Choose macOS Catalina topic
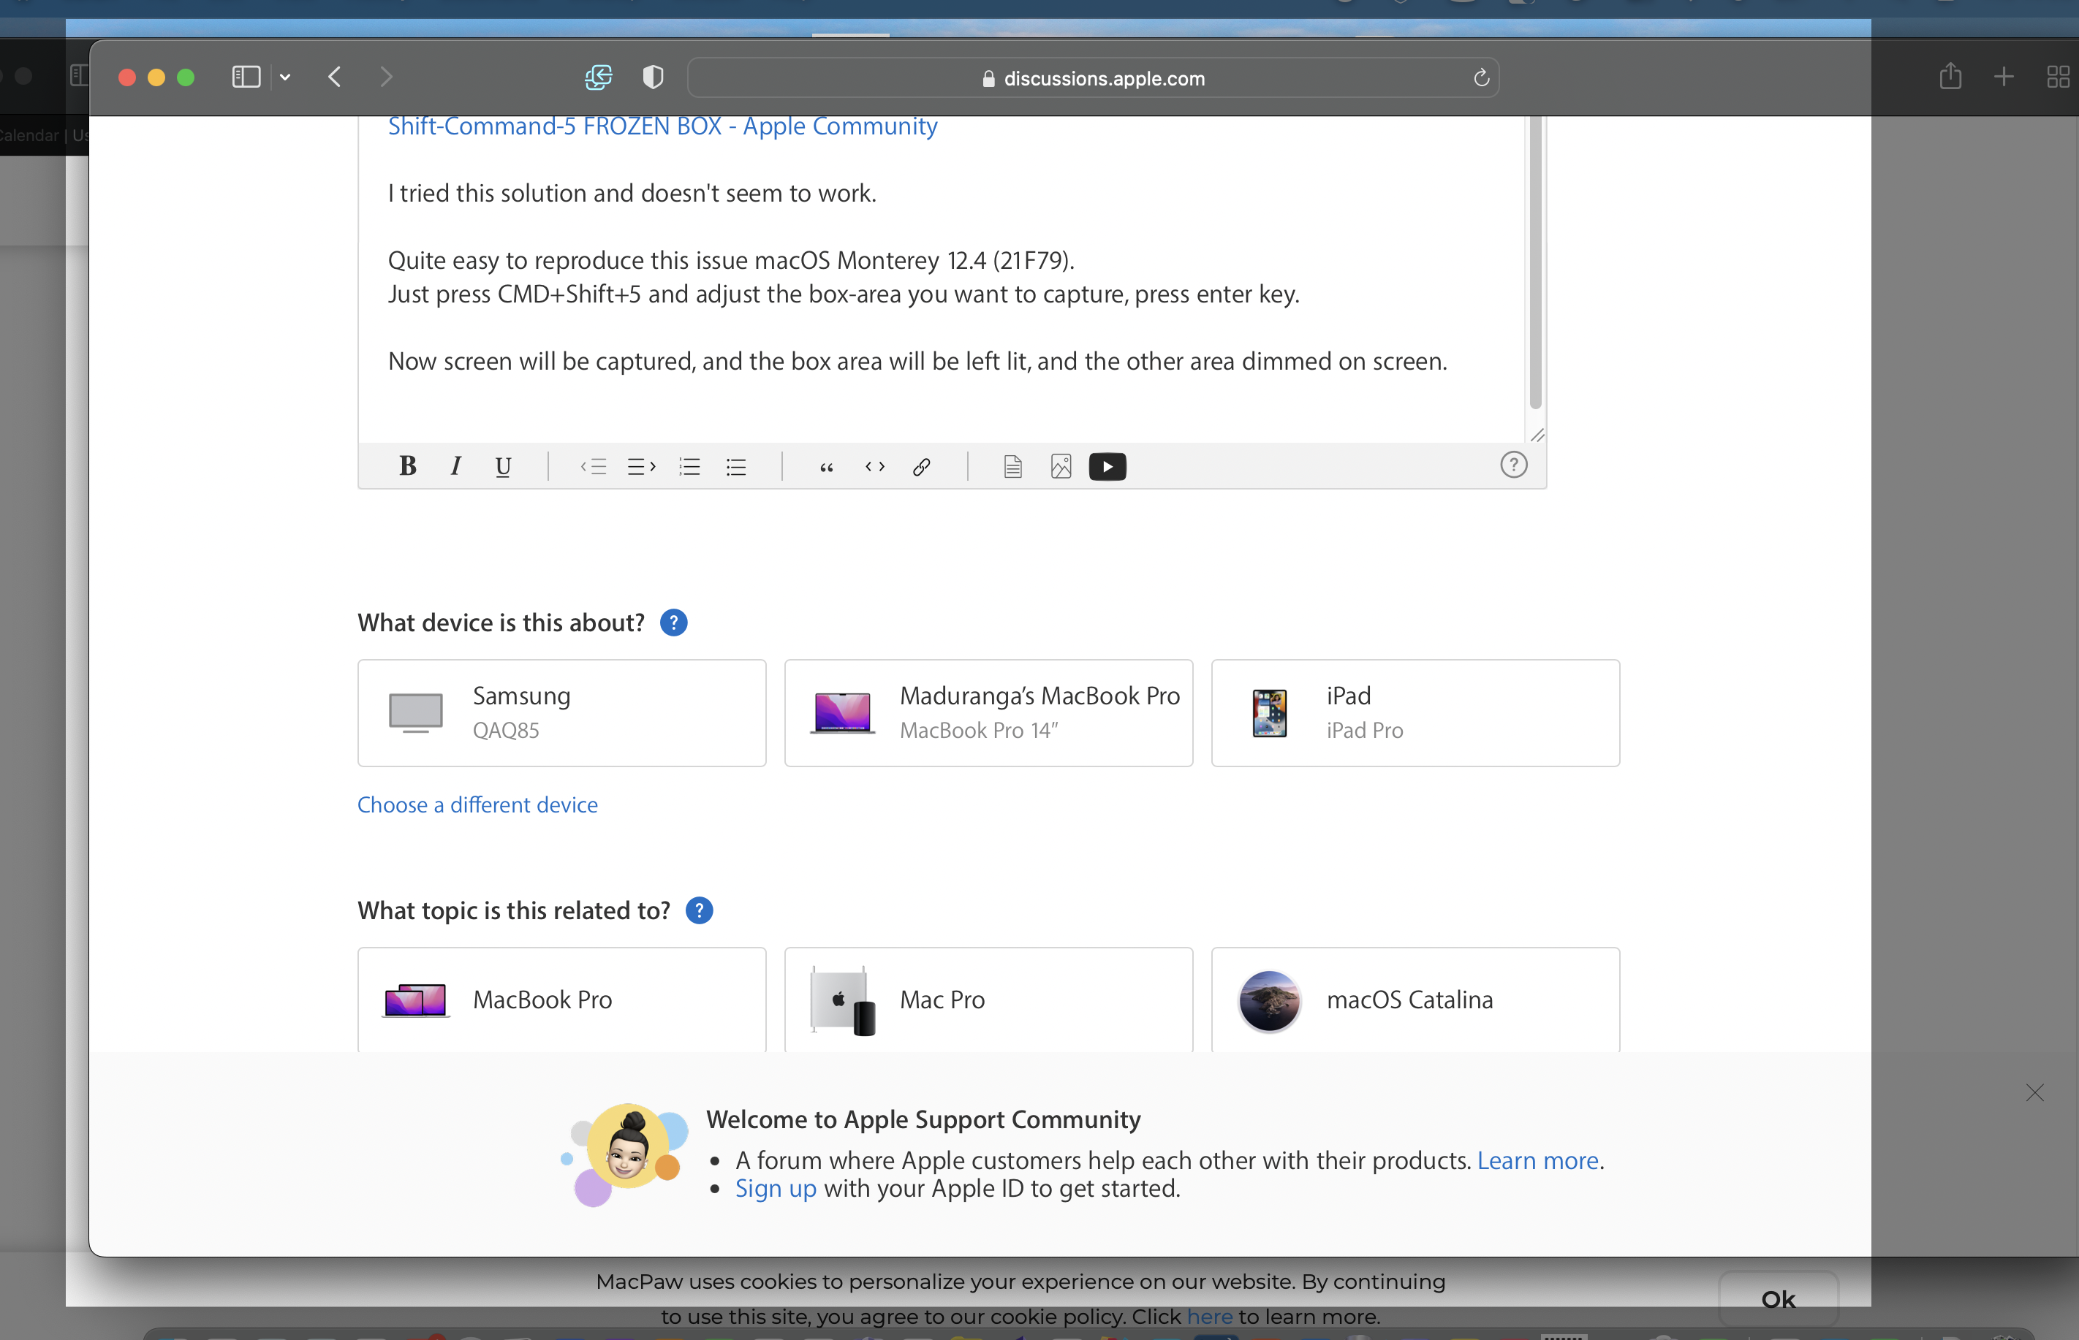 pos(1415,1000)
